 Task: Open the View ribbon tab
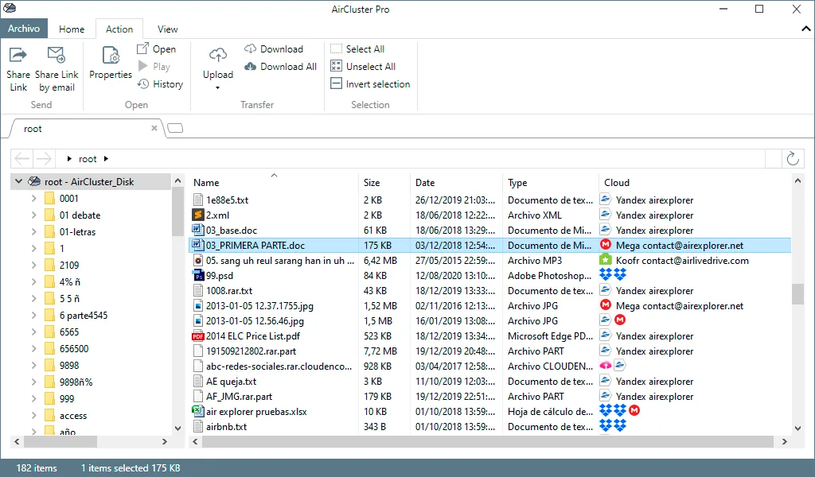[x=167, y=29]
